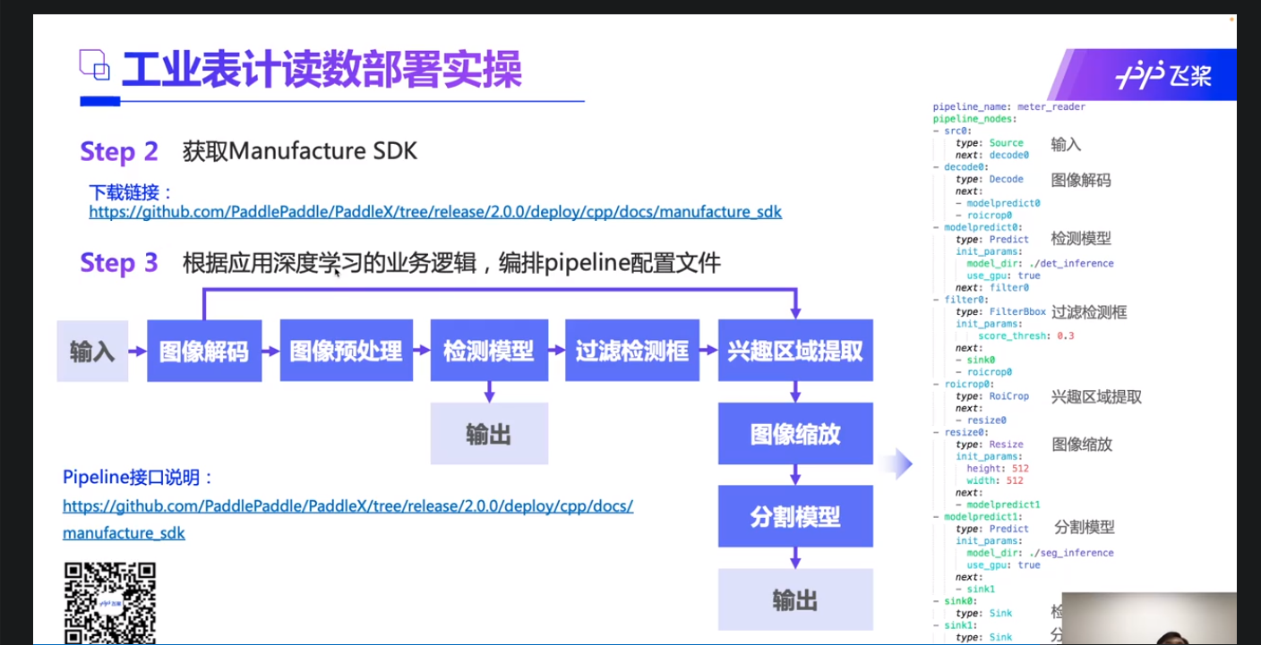This screenshot has width=1261, height=645.
Task: Click the line pipeline_name: meter_reader
Action: (x=1009, y=107)
